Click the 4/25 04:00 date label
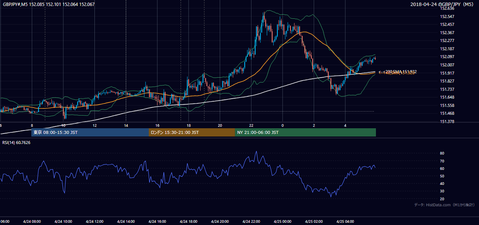Viewport: 479px width, 225px height. pyautogui.click(x=345, y=222)
